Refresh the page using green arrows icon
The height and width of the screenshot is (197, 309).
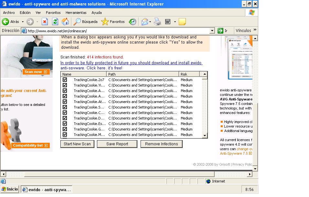point(55,22)
